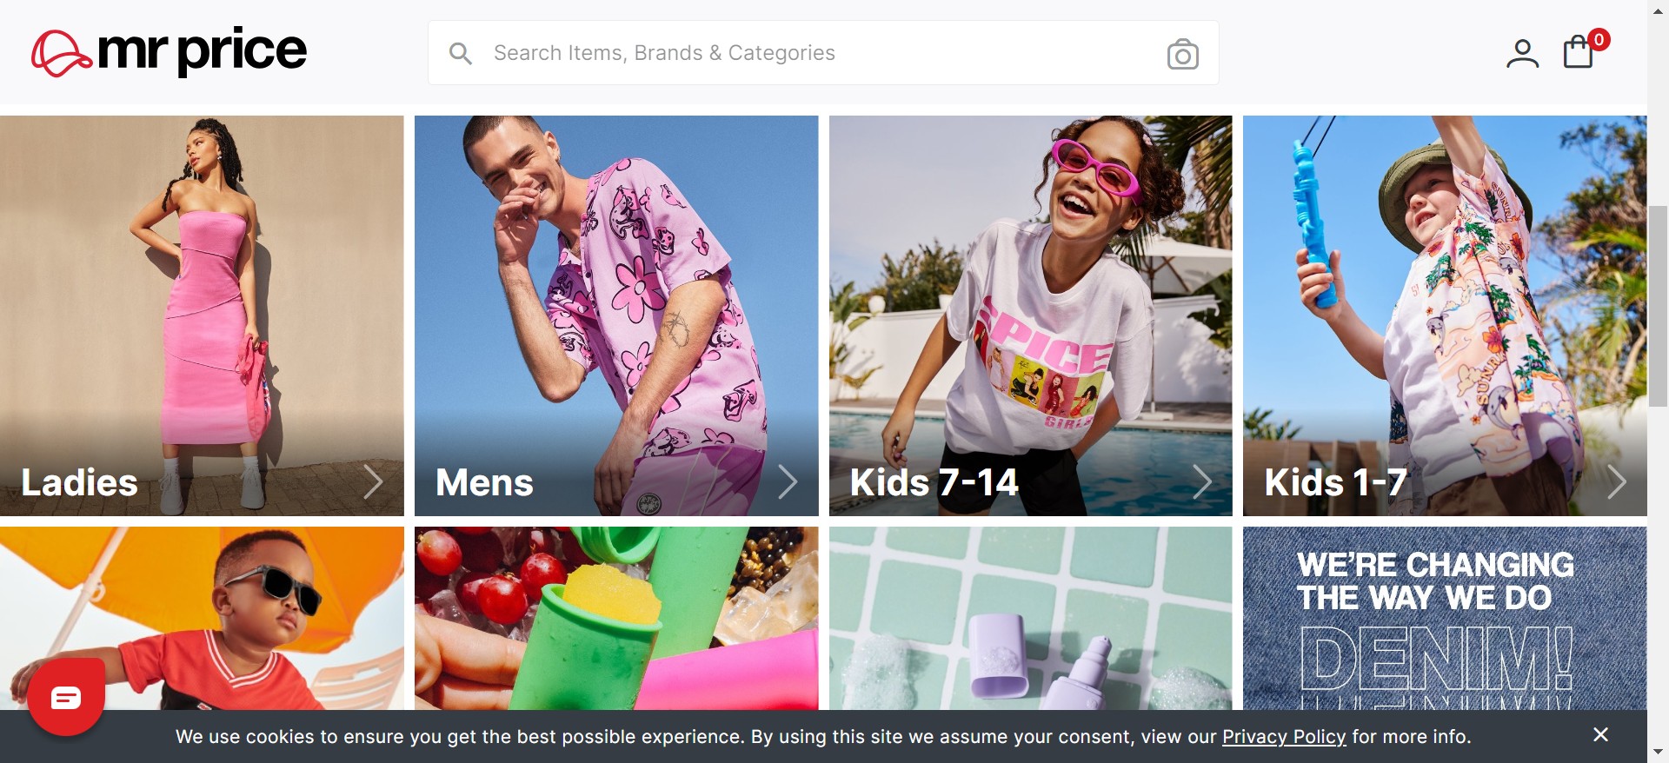Open the red chat bubble widget
This screenshot has width=1669, height=763.
[x=66, y=697]
